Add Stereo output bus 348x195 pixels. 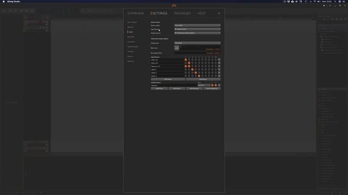click(177, 88)
